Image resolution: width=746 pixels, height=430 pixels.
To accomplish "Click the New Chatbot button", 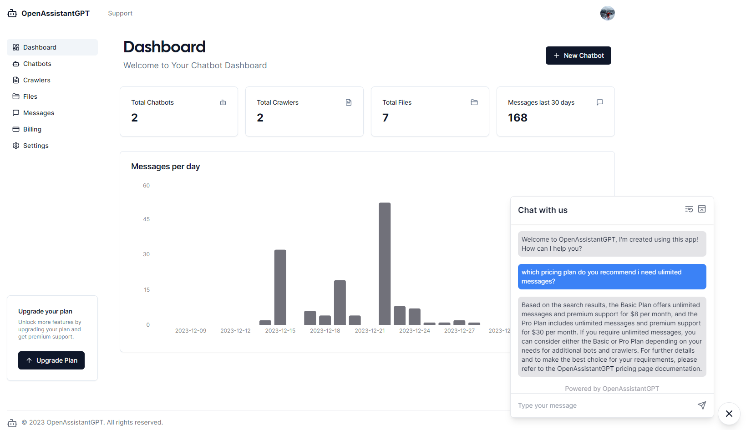I will pyautogui.click(x=579, y=56).
